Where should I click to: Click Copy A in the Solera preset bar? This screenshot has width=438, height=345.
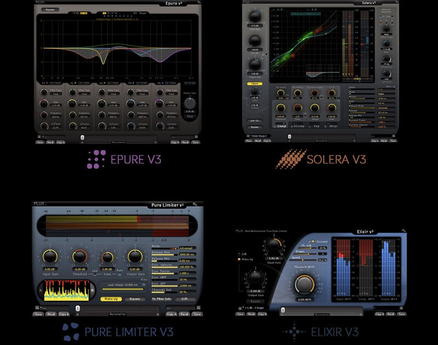pos(374,141)
